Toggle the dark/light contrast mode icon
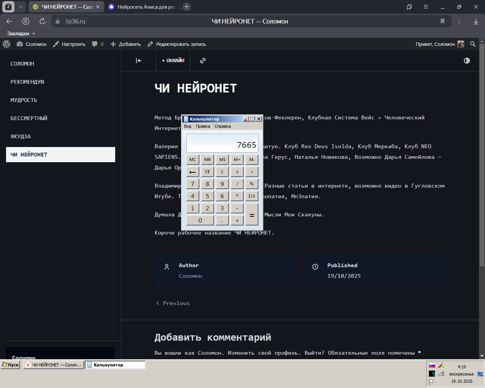 click(x=467, y=61)
